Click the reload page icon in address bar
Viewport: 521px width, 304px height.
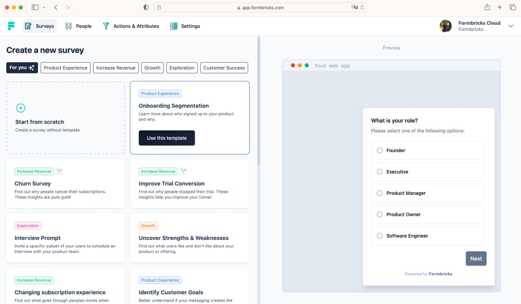(362, 7)
